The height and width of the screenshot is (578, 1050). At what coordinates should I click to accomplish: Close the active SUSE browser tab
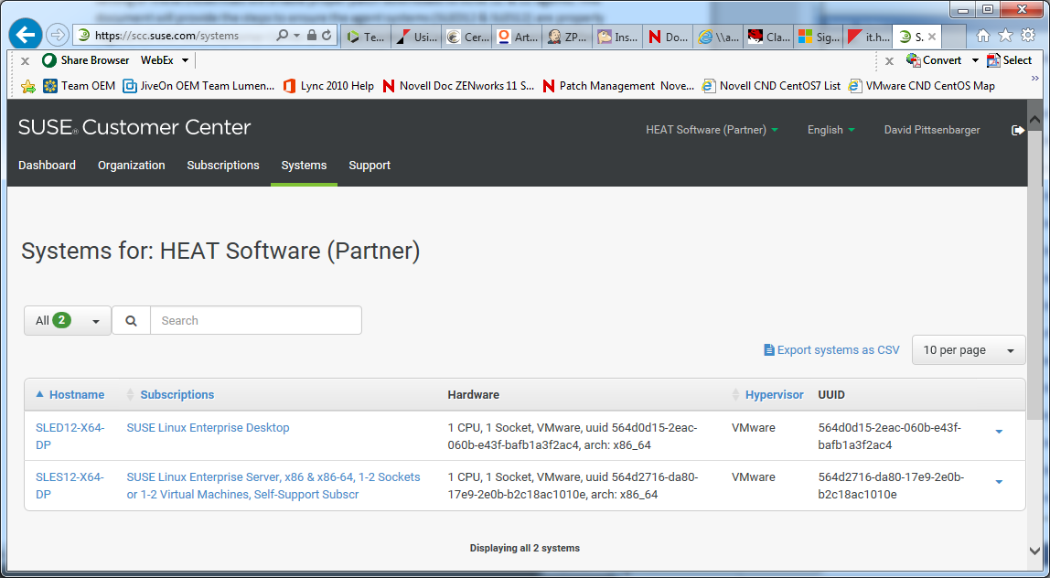[x=931, y=37]
